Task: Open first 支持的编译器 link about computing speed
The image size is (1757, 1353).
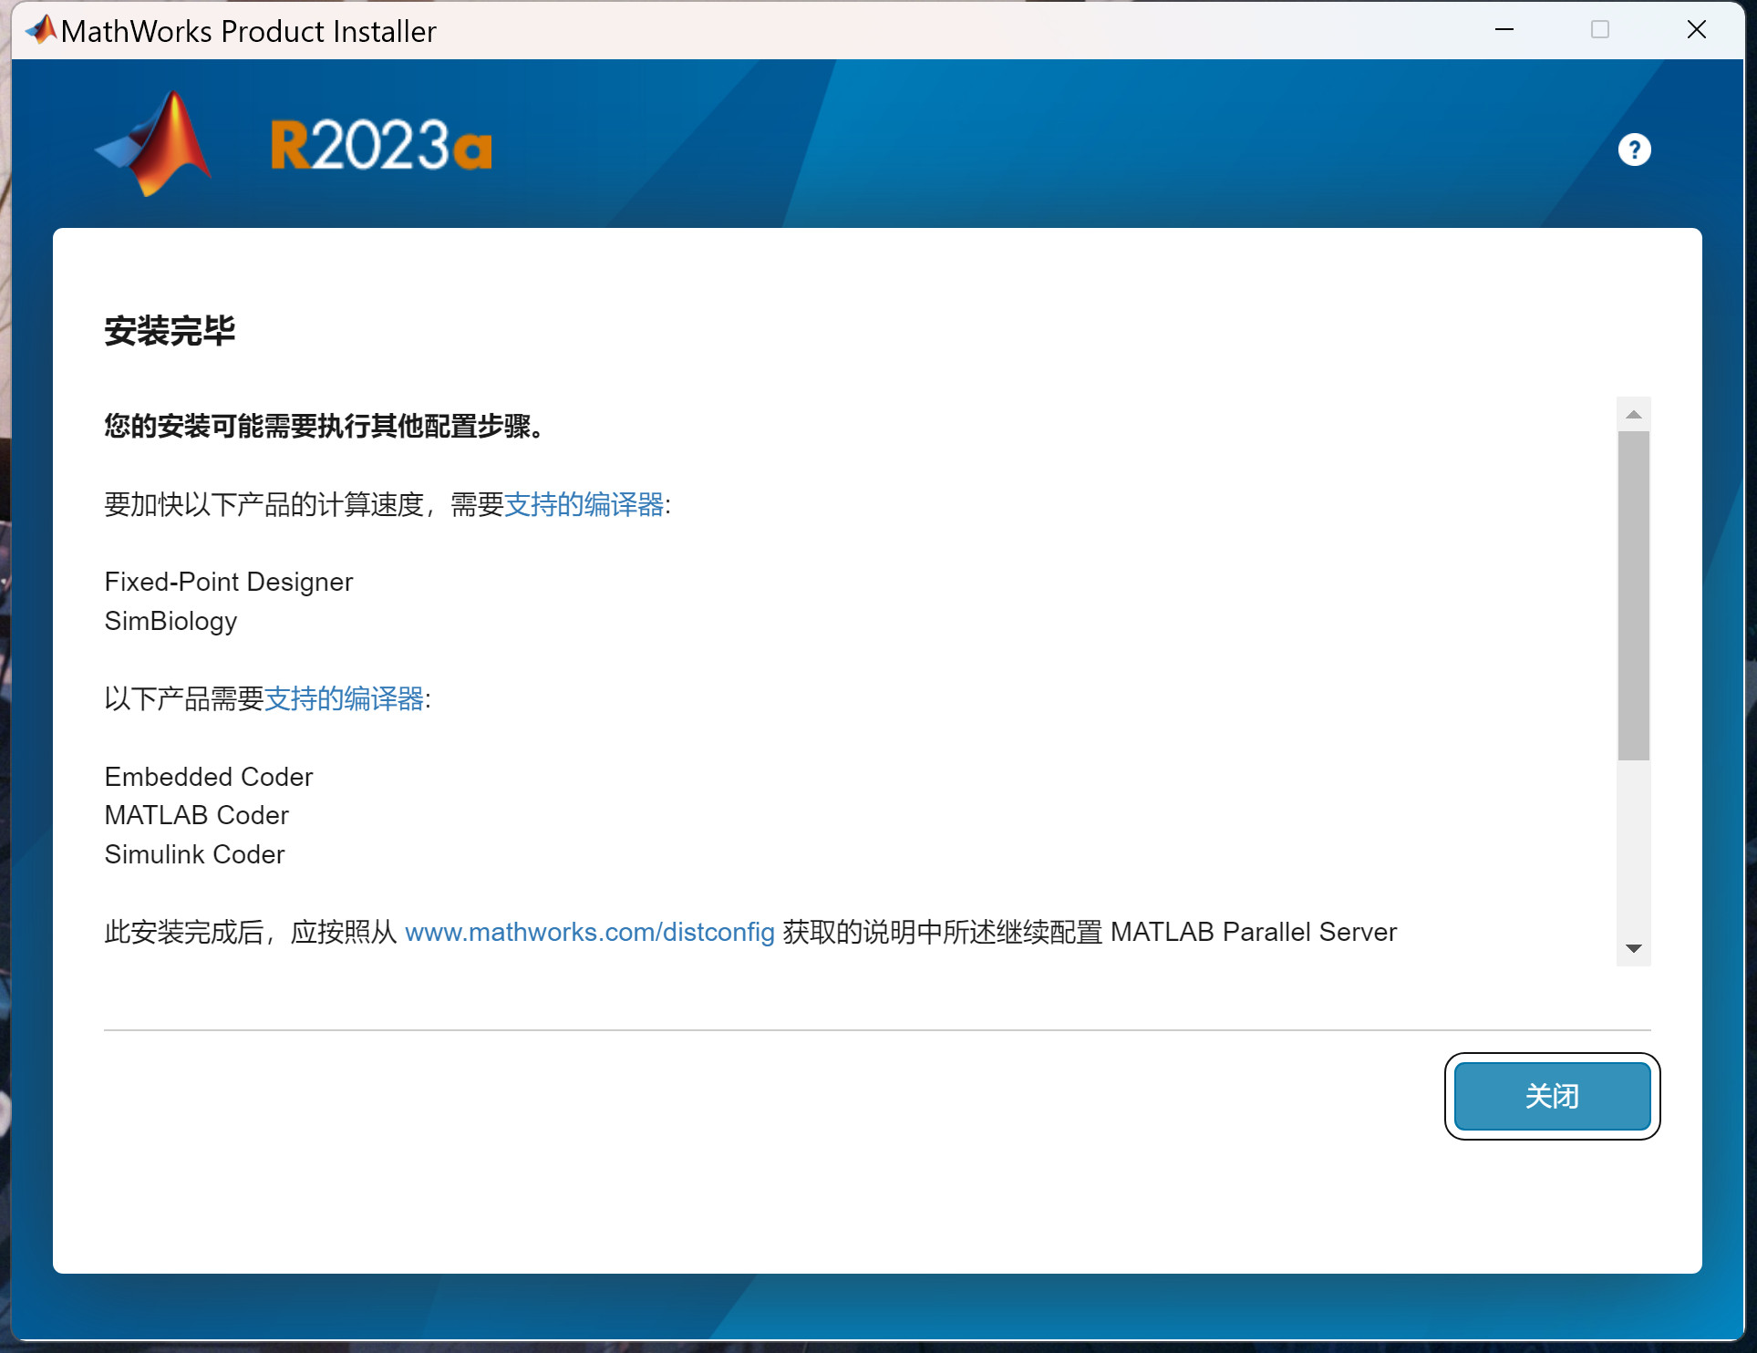Action: (584, 504)
